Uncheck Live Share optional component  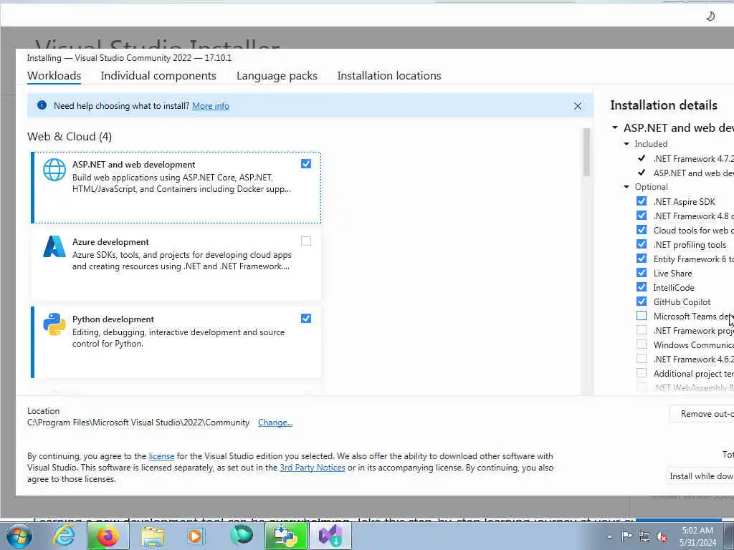[x=642, y=273]
